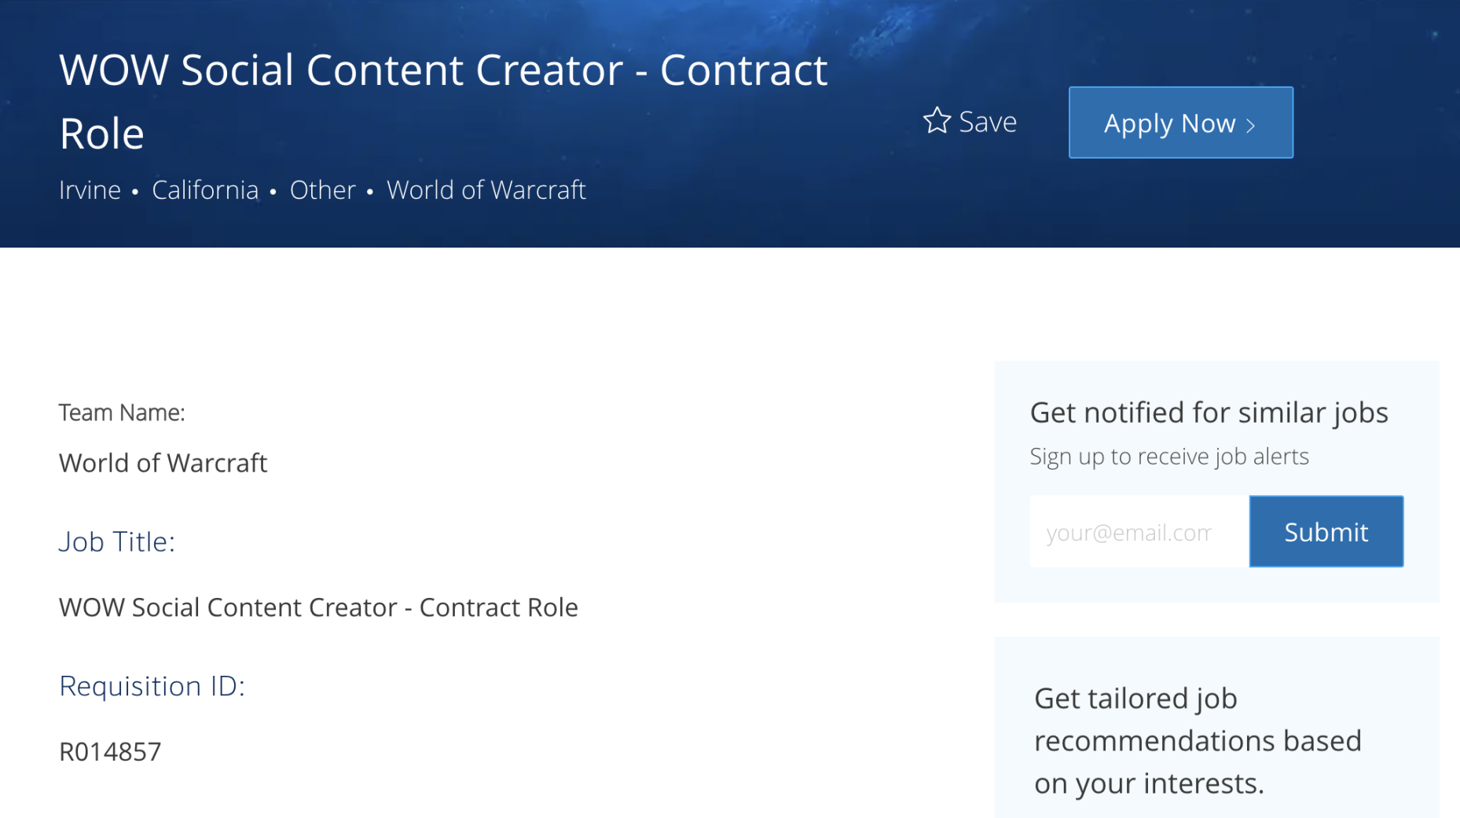Click World of Warcraft under Team Name
This screenshot has width=1460, height=818.
coord(163,463)
